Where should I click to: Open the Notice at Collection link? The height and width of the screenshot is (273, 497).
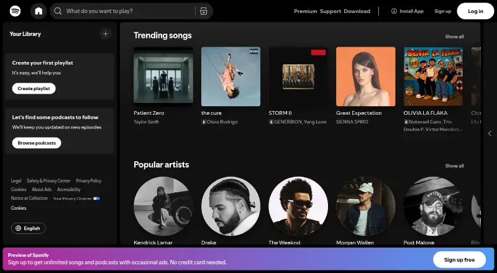click(x=29, y=198)
